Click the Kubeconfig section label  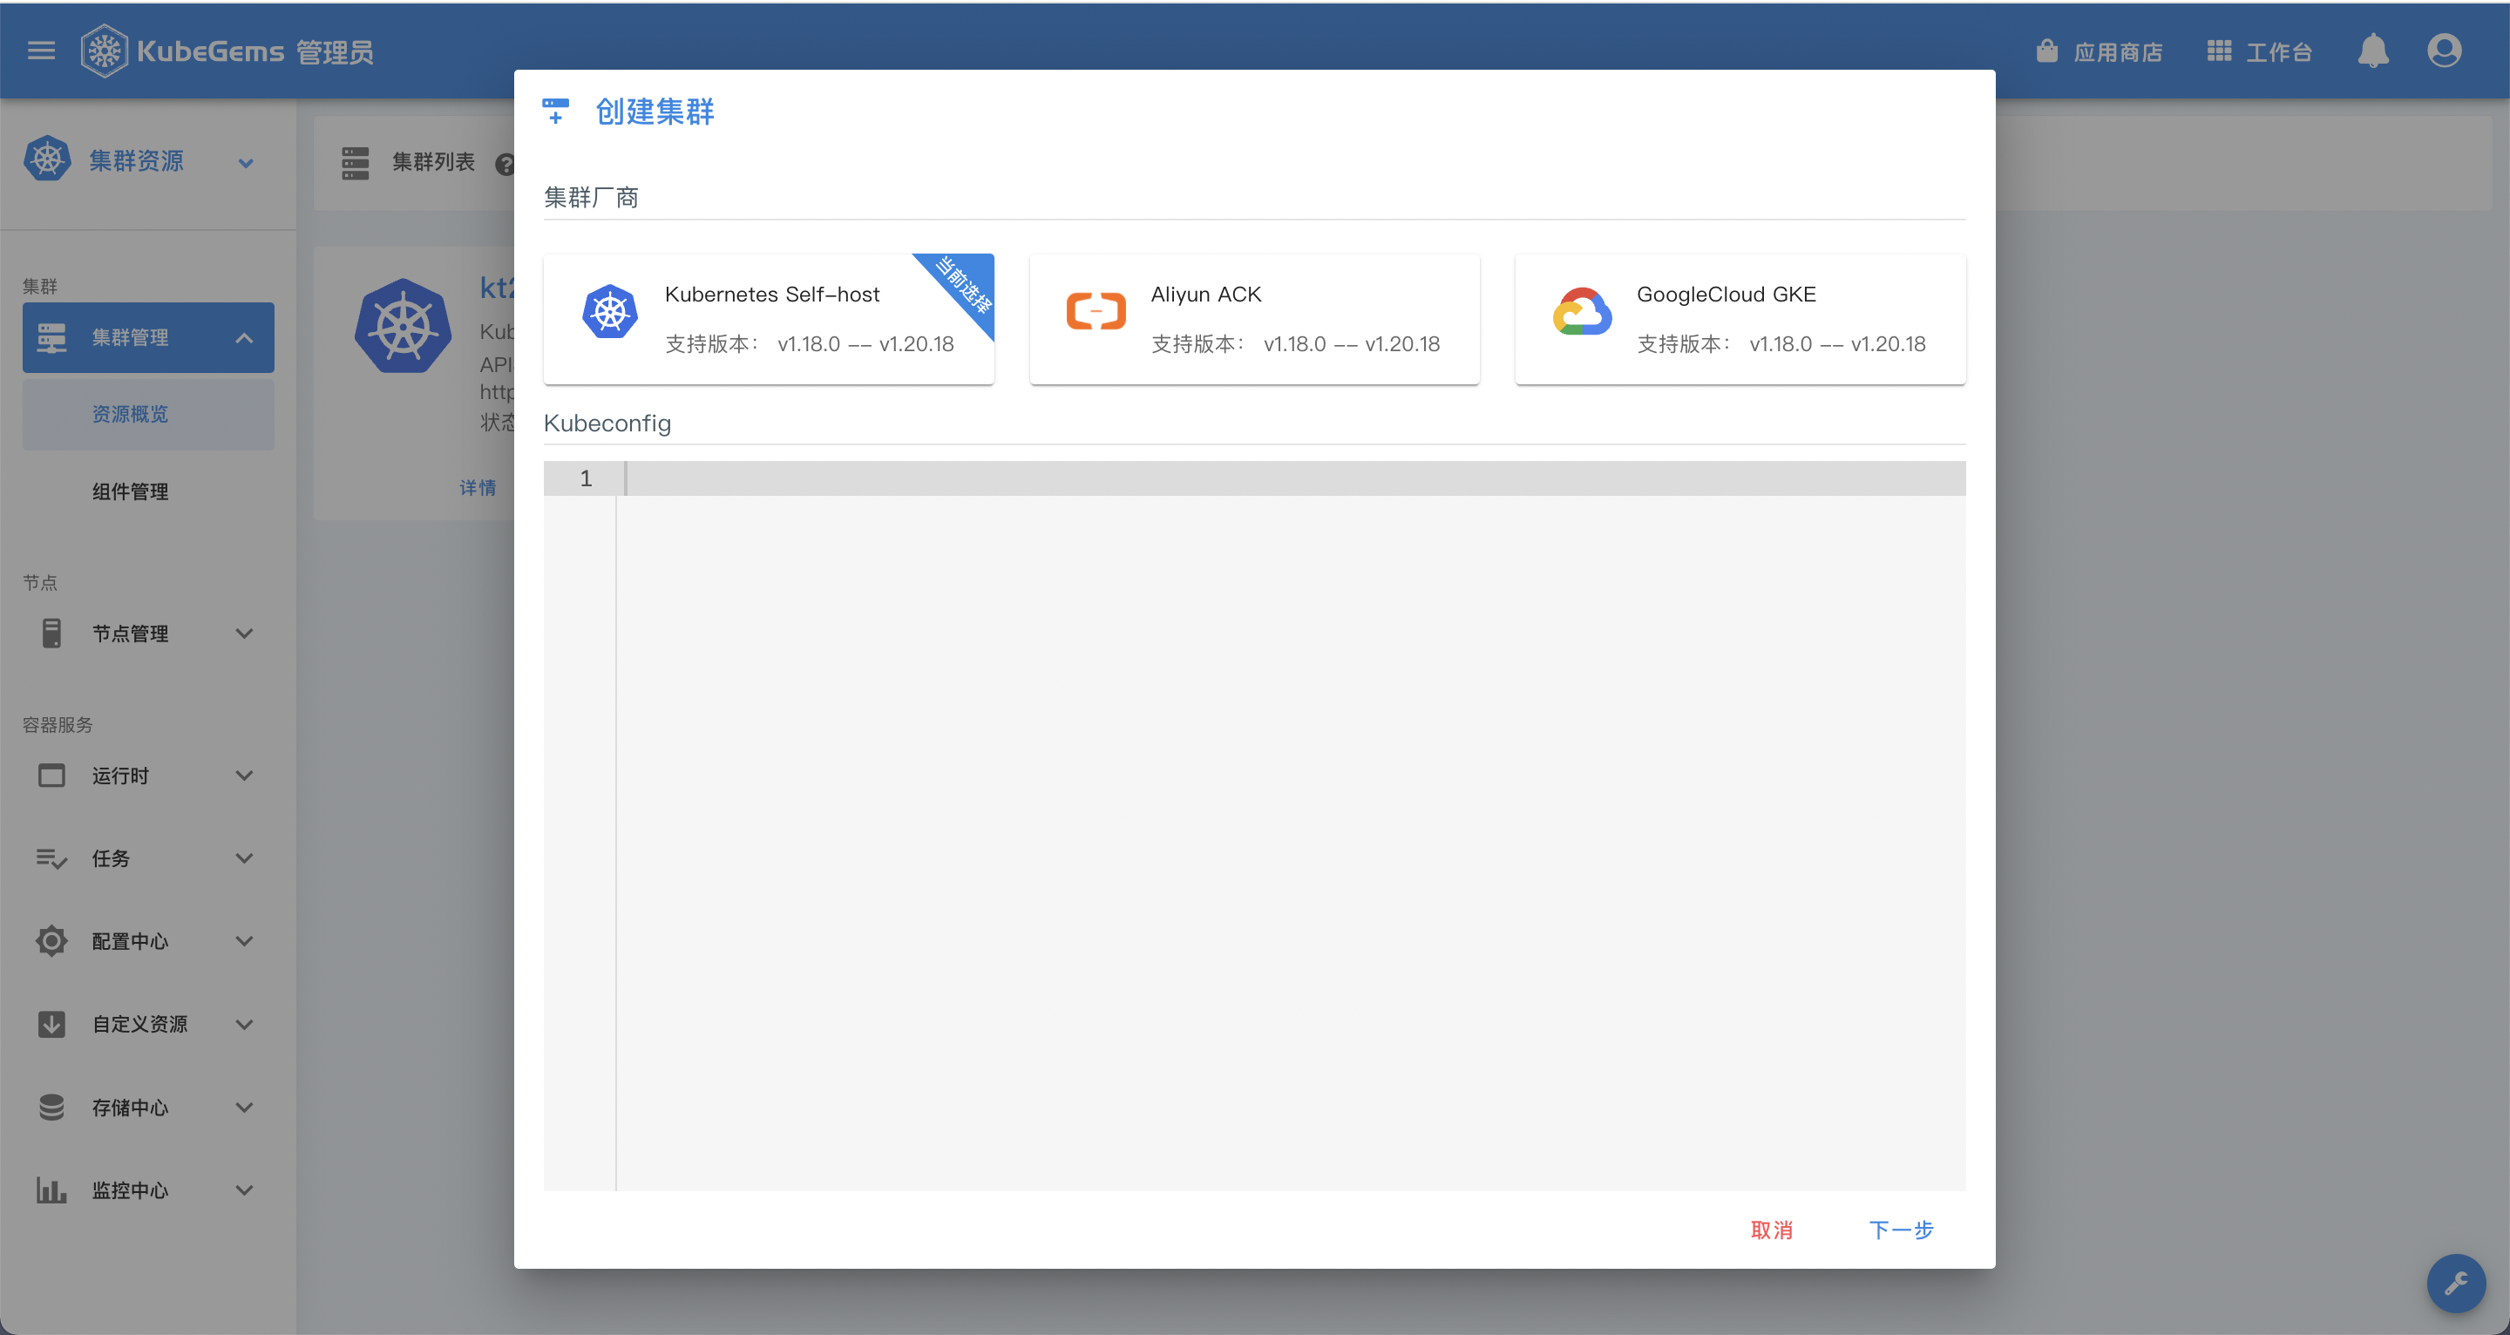point(607,423)
